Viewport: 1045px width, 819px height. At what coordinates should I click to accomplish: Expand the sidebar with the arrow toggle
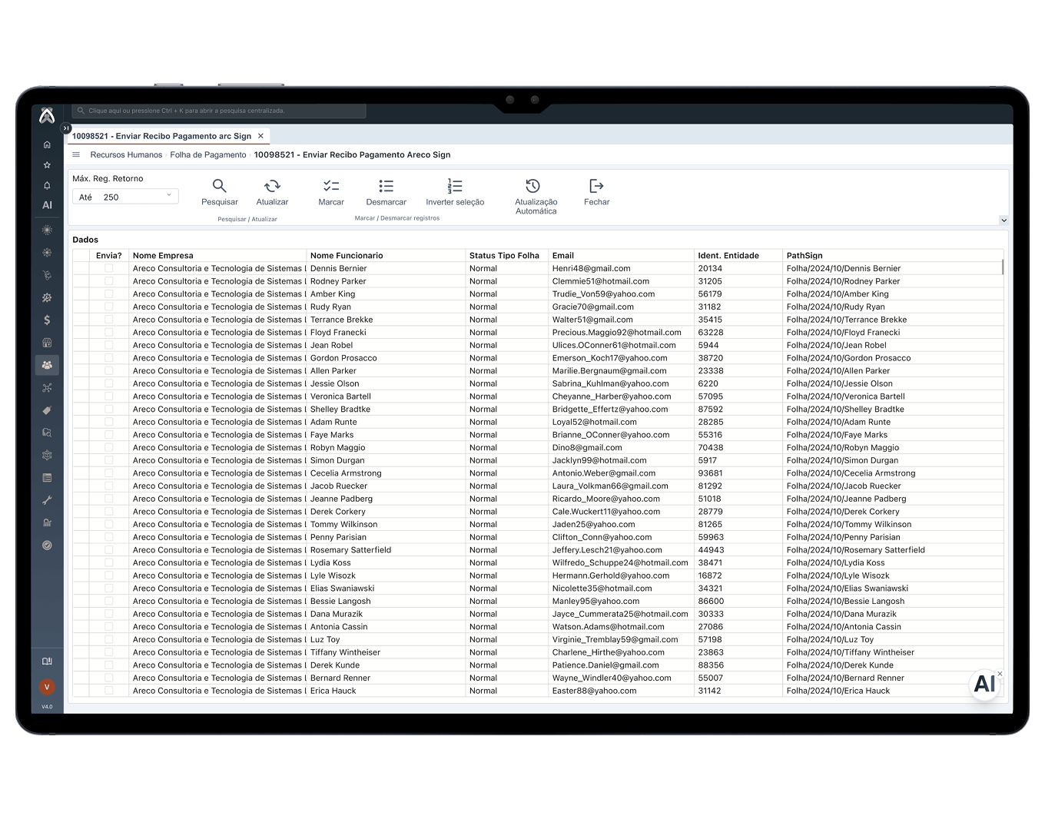(66, 128)
